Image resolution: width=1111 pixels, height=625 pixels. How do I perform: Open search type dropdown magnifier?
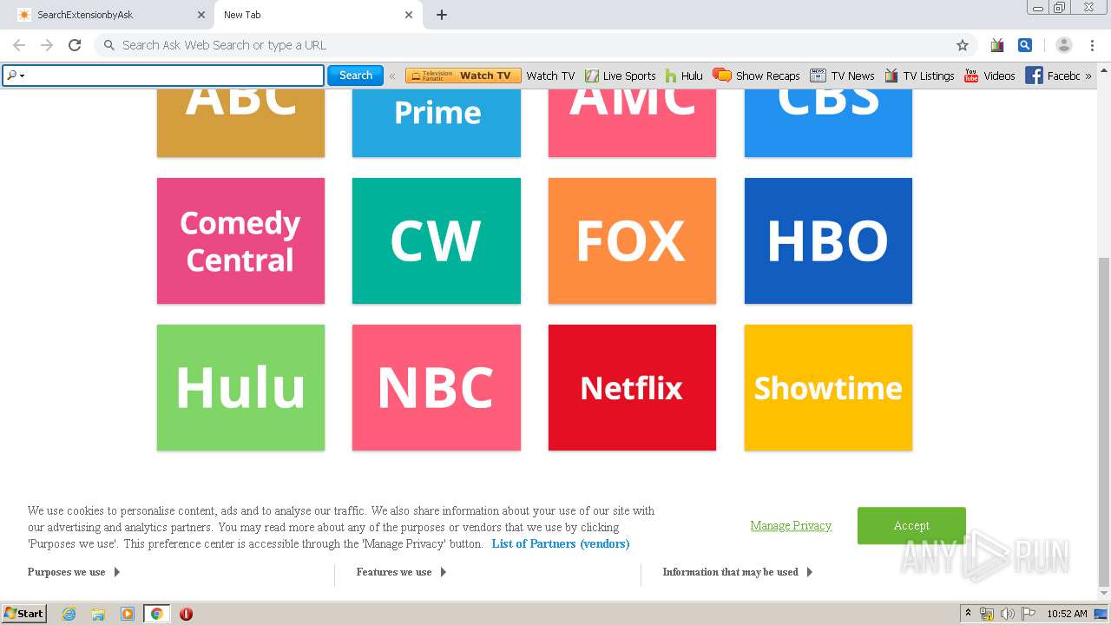click(x=15, y=76)
